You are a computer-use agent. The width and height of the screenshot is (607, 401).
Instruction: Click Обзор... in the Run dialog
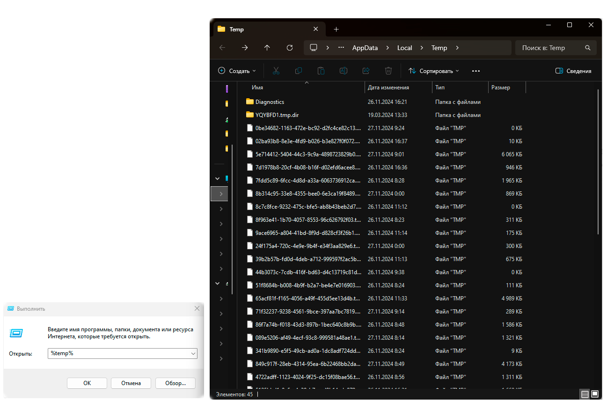tap(176, 383)
